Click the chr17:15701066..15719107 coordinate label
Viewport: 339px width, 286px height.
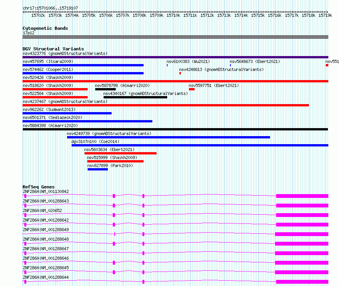click(x=50, y=8)
